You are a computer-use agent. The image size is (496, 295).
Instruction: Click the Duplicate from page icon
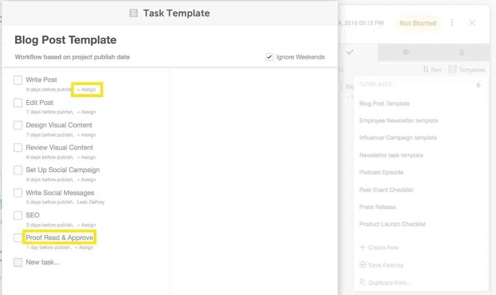click(x=363, y=282)
